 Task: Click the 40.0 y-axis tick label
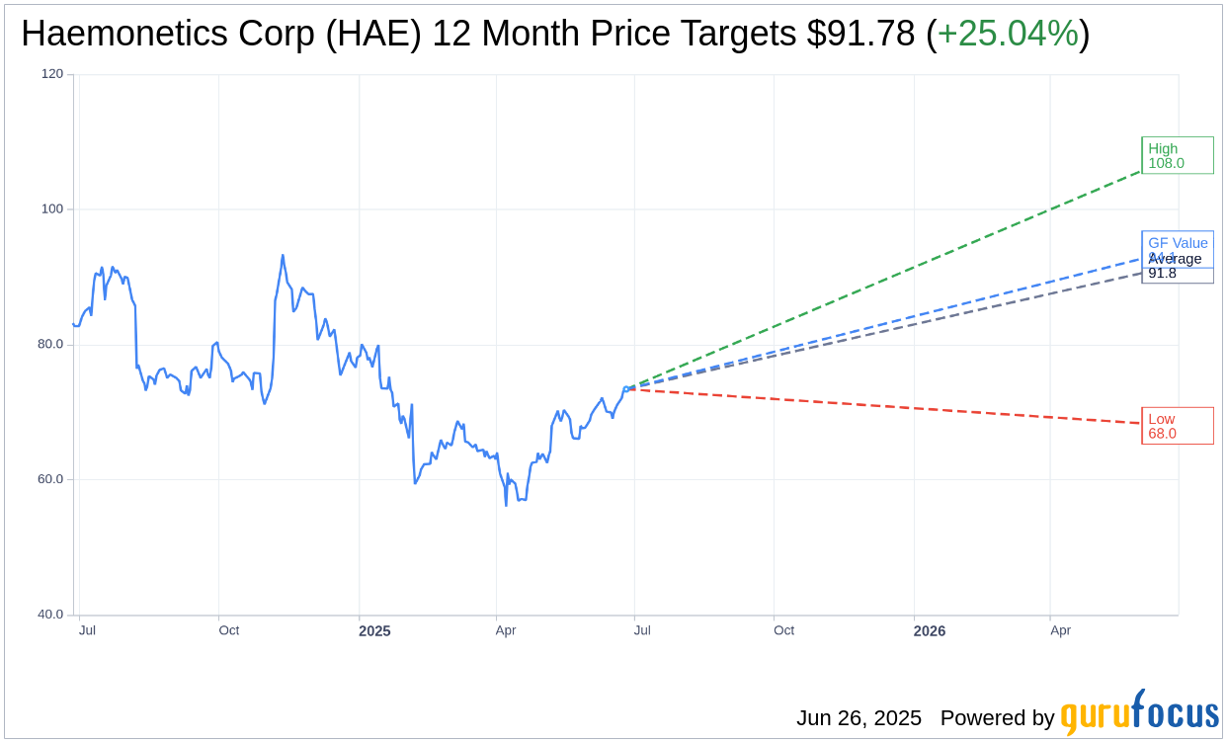(x=50, y=615)
